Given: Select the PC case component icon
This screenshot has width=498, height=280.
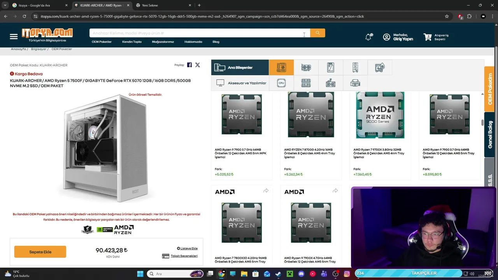Looking at the screenshot, I should tap(355, 67).
